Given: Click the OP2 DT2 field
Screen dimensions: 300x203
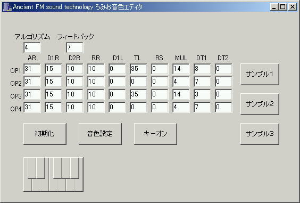Looking at the screenshot, I should coord(223,82).
